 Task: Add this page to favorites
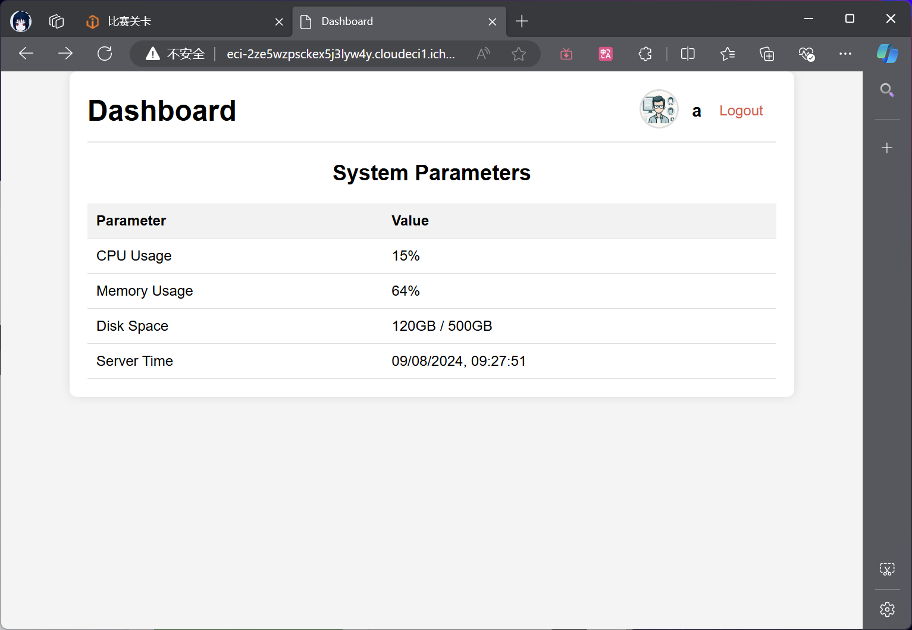point(519,54)
